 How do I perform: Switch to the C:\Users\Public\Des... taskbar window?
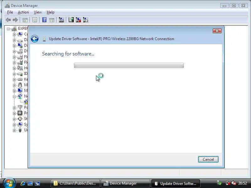(x=75, y=183)
